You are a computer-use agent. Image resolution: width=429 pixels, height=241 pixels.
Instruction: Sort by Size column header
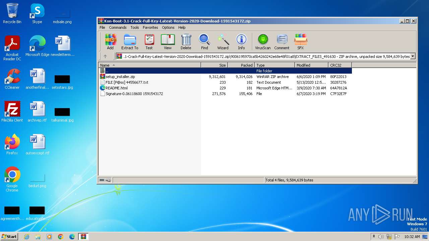214,65
